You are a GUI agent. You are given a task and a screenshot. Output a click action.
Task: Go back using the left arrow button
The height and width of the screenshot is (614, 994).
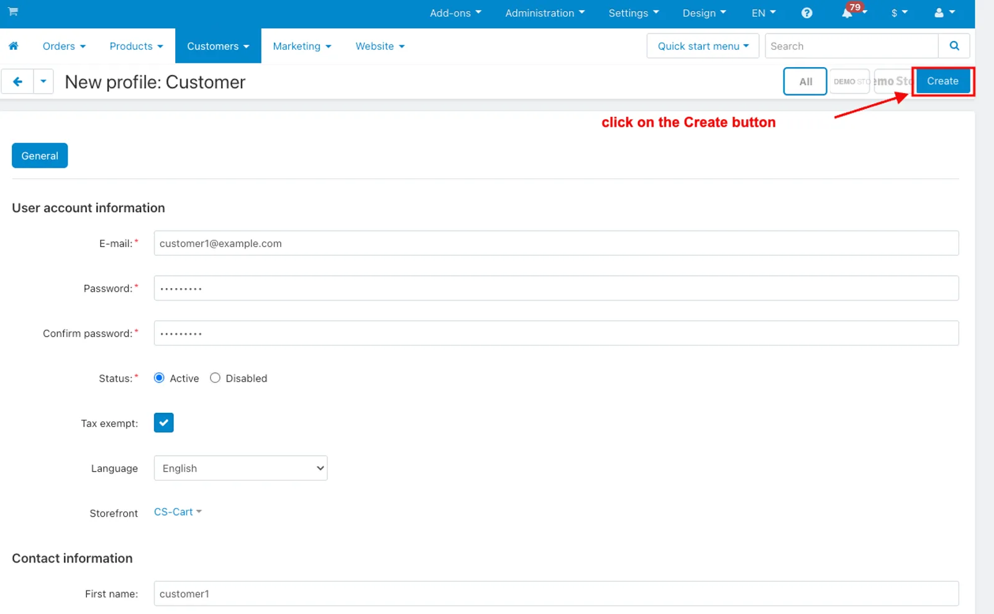17,81
